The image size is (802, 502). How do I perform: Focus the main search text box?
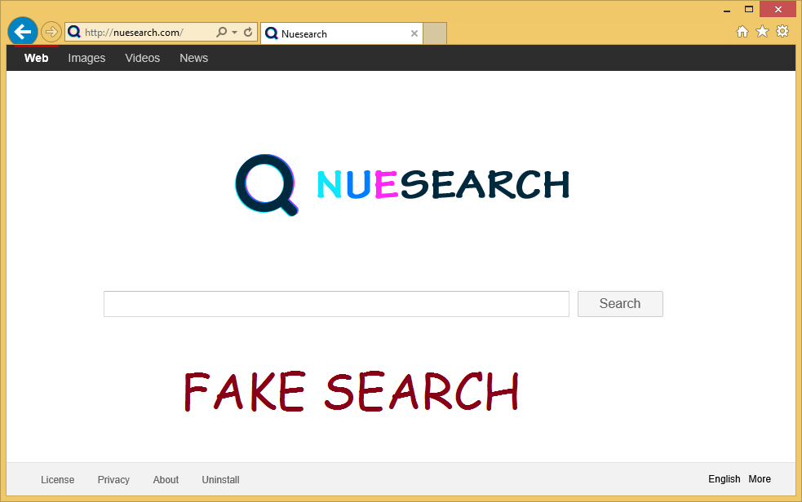click(336, 304)
